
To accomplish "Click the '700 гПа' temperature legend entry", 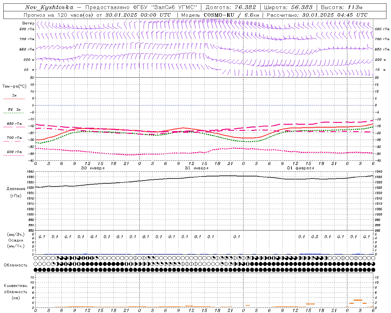I will point(14,138).
